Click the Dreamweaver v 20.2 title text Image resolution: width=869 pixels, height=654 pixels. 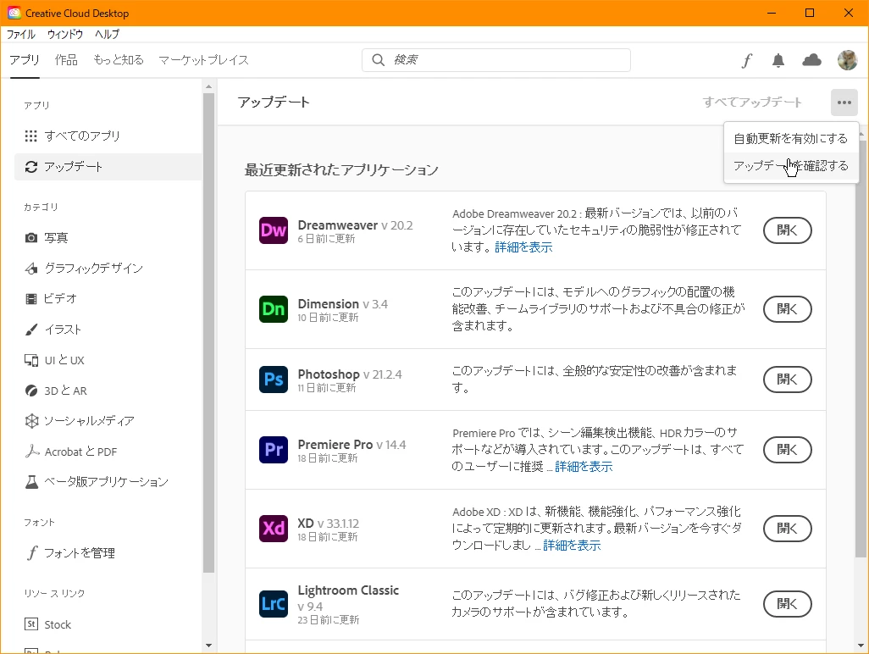[x=355, y=225]
